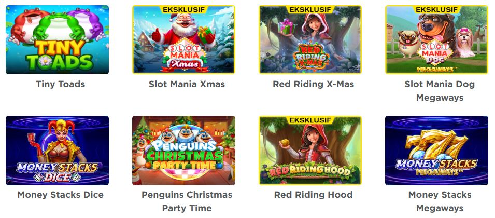This screenshot has height=218, width=495.
Task: Click the Red Riding Hood title link
Action: [314, 195]
